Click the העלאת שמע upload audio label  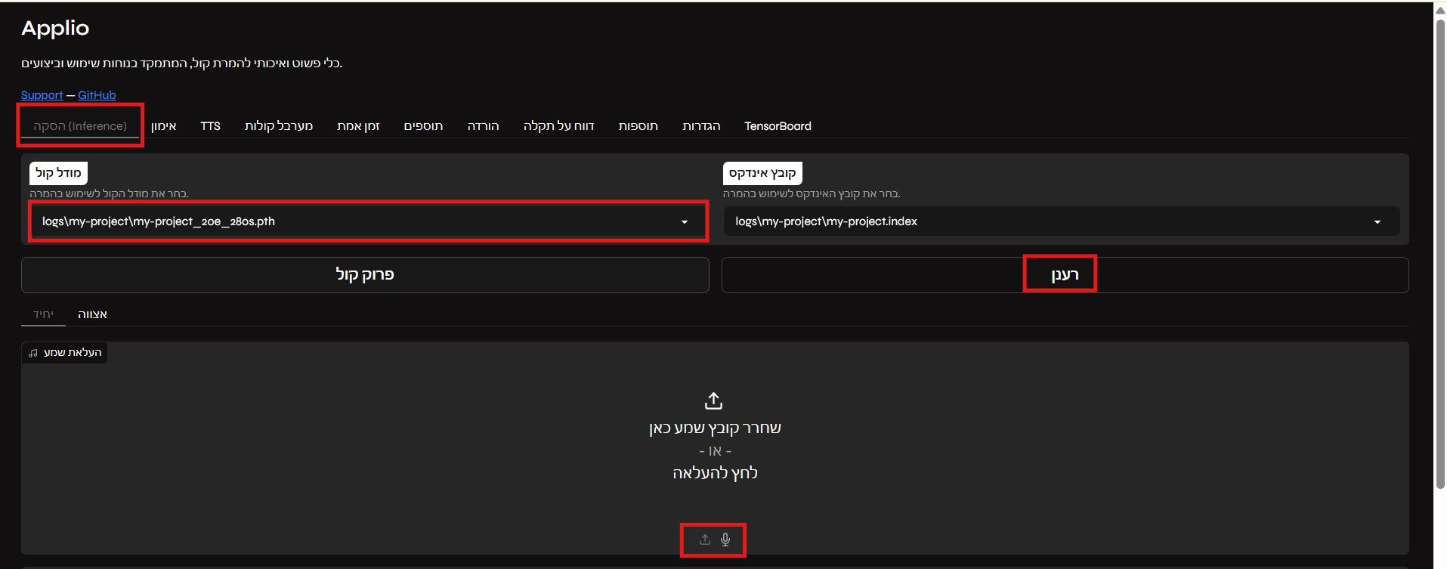tap(73, 353)
